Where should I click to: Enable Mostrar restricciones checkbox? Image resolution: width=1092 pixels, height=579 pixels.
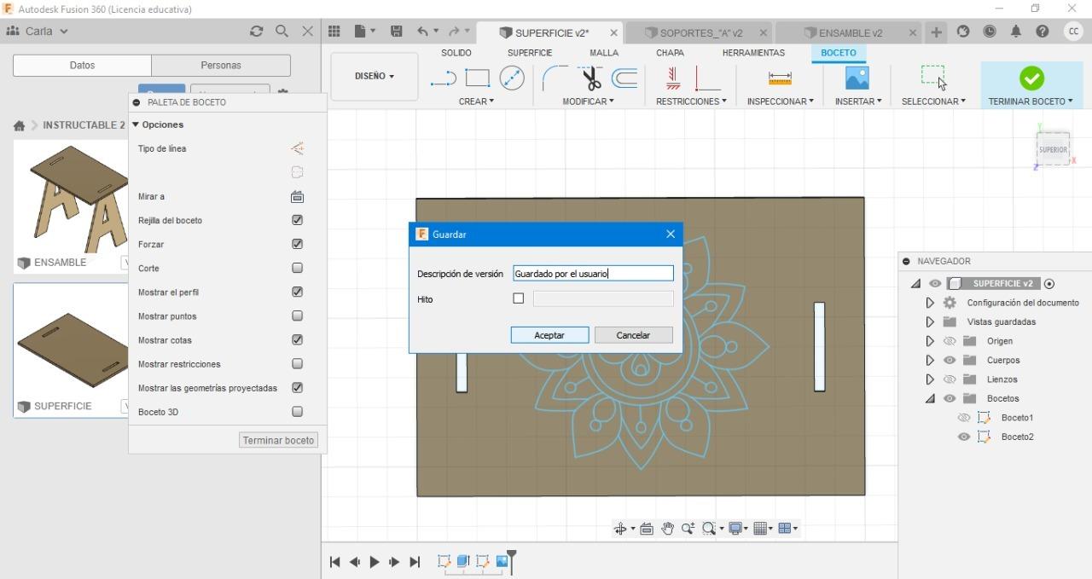coord(297,363)
